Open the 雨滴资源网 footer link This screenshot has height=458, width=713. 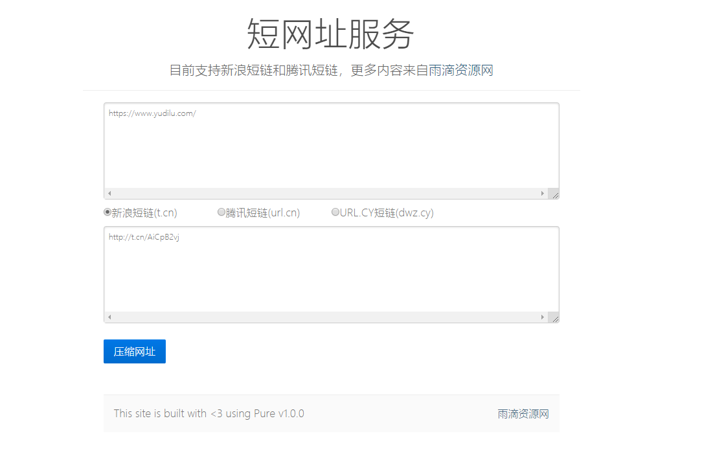pos(523,414)
